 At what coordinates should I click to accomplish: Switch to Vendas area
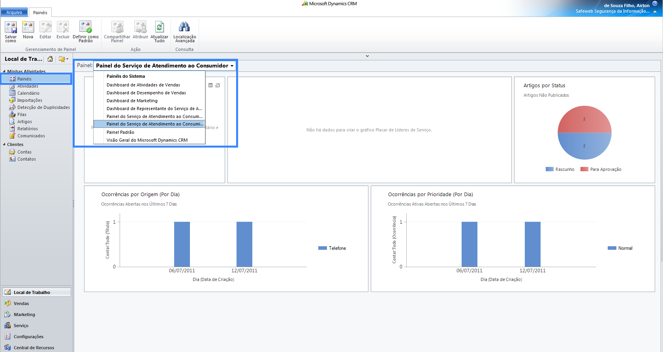[37, 303]
